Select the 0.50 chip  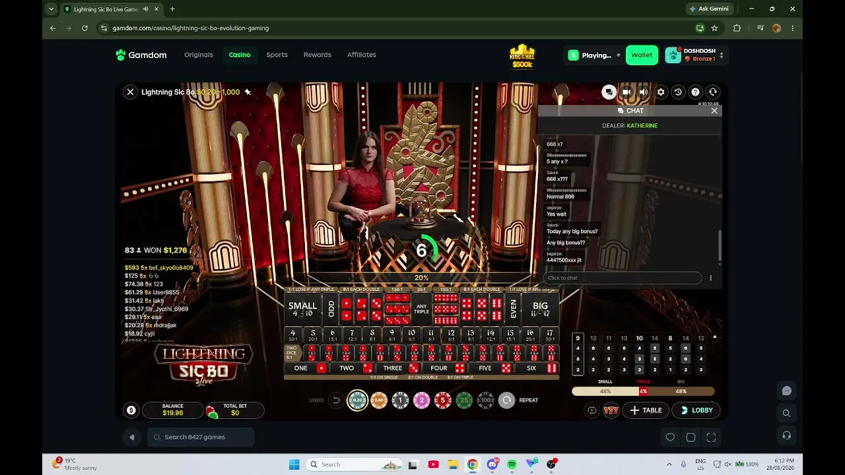pyautogui.click(x=379, y=400)
